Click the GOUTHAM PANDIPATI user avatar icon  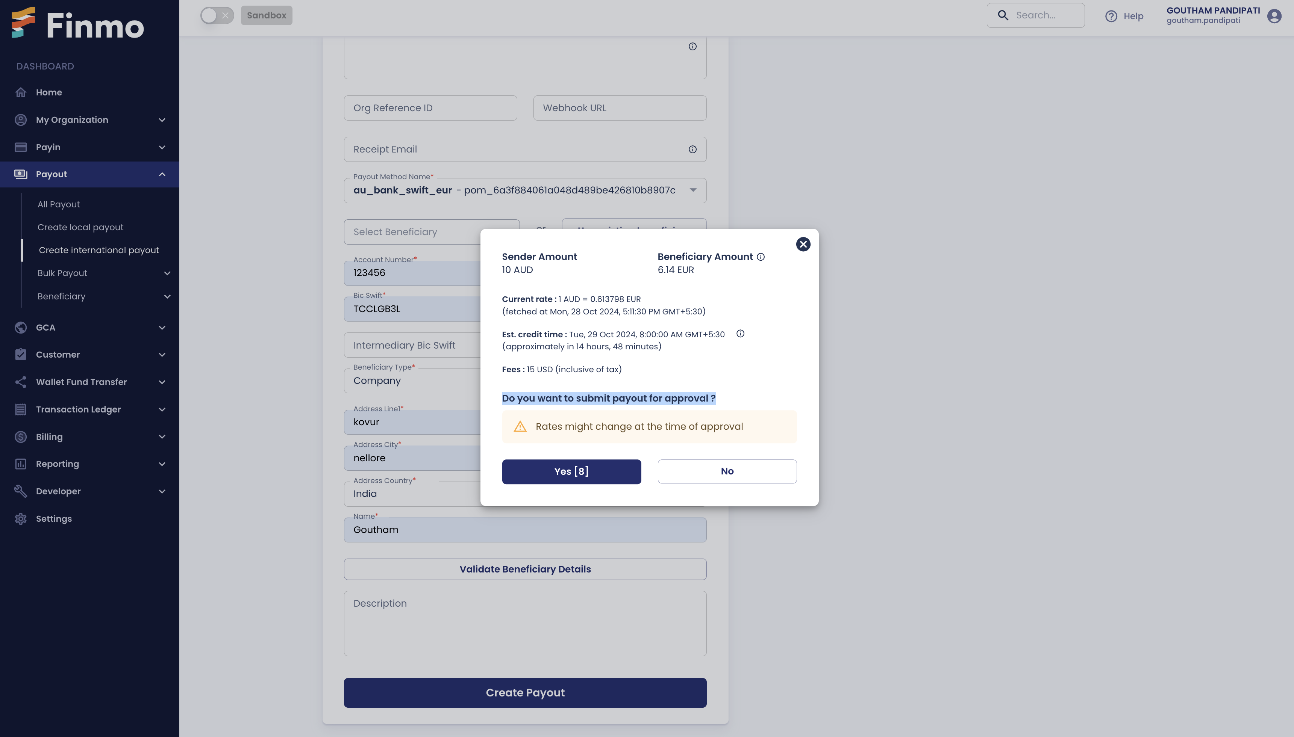click(x=1274, y=15)
